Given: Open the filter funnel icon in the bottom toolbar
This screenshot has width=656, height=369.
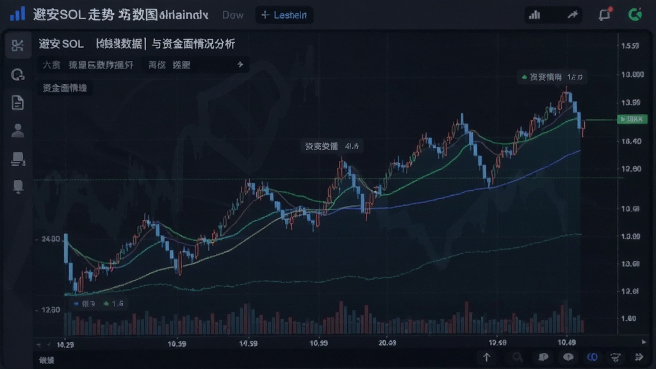Looking at the screenshot, I should pyautogui.click(x=616, y=357).
